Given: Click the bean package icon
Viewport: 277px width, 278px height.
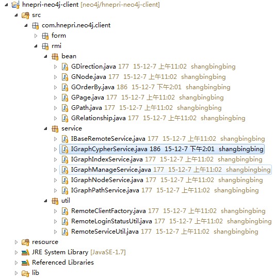Looking at the screenshot, I should 55,57.
